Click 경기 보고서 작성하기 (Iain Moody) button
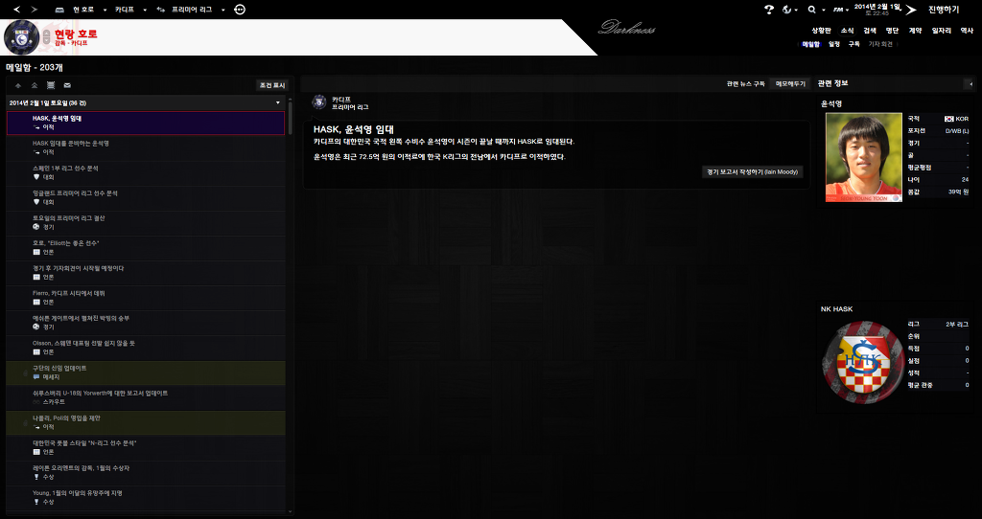Screen dimensions: 982x519 pyautogui.click(x=752, y=172)
